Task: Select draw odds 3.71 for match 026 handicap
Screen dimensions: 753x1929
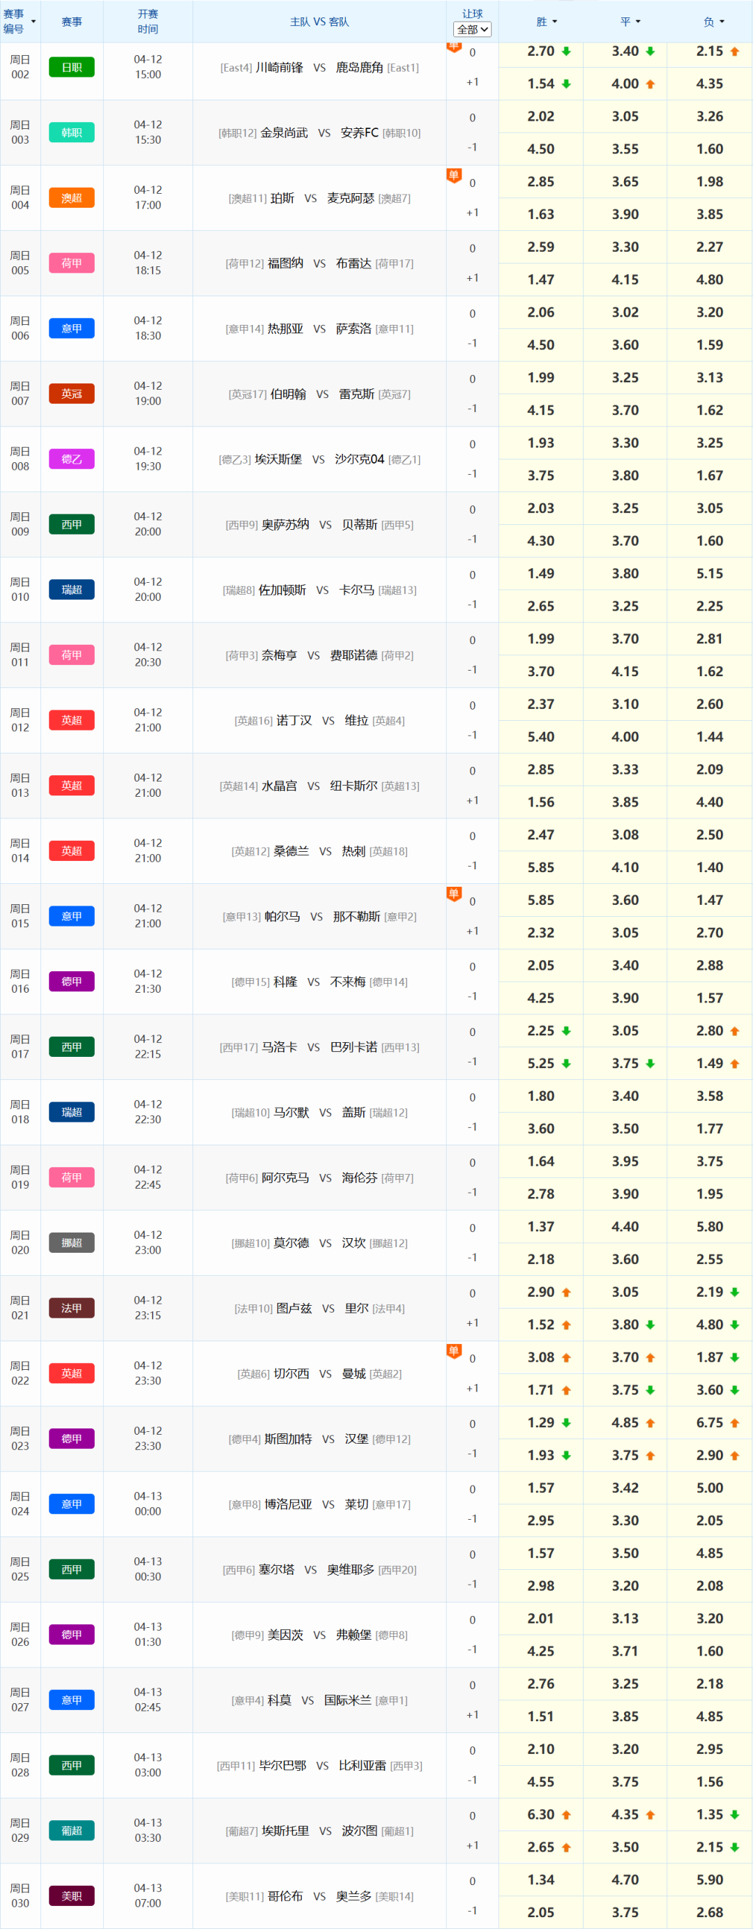Action: tap(625, 1650)
